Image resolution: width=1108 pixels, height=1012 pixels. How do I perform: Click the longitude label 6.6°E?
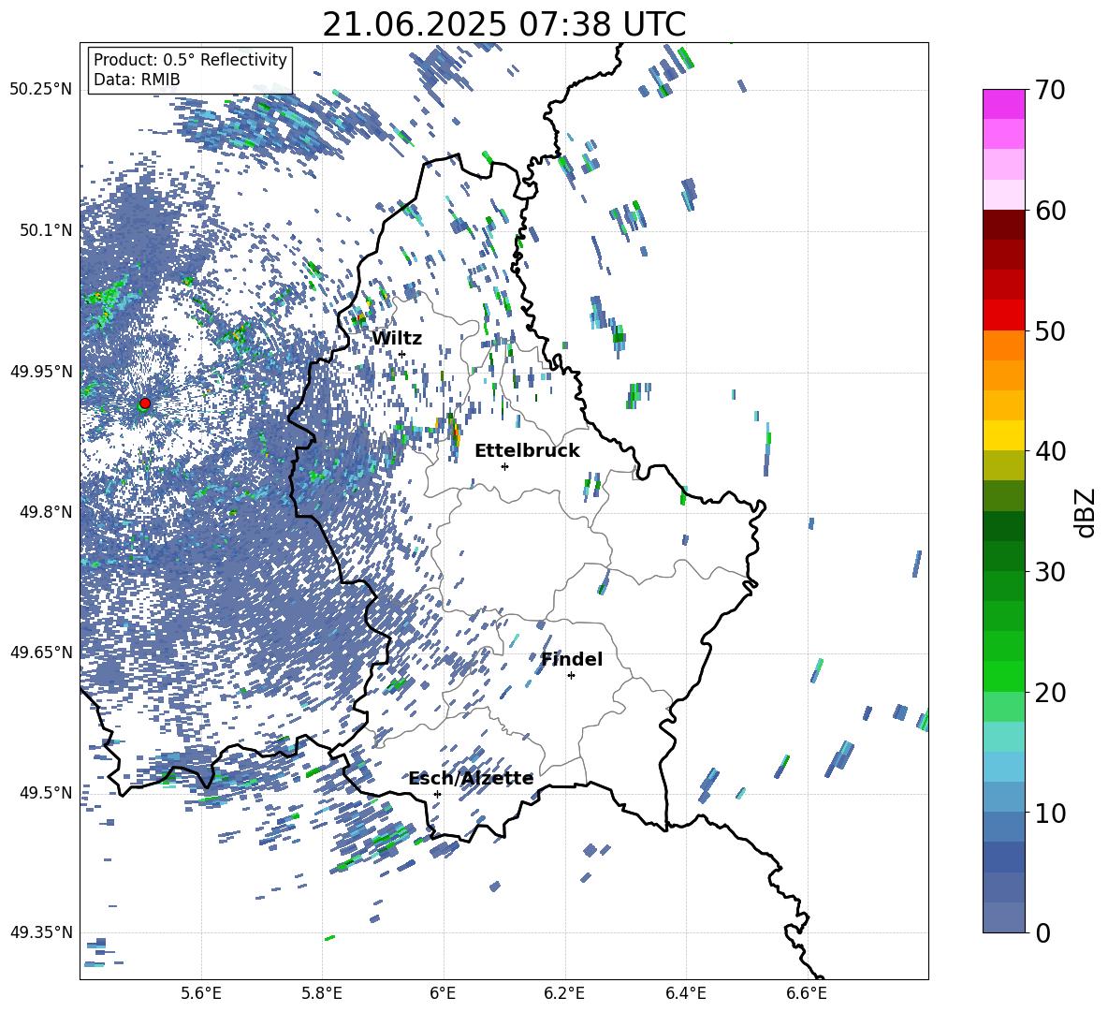[807, 993]
